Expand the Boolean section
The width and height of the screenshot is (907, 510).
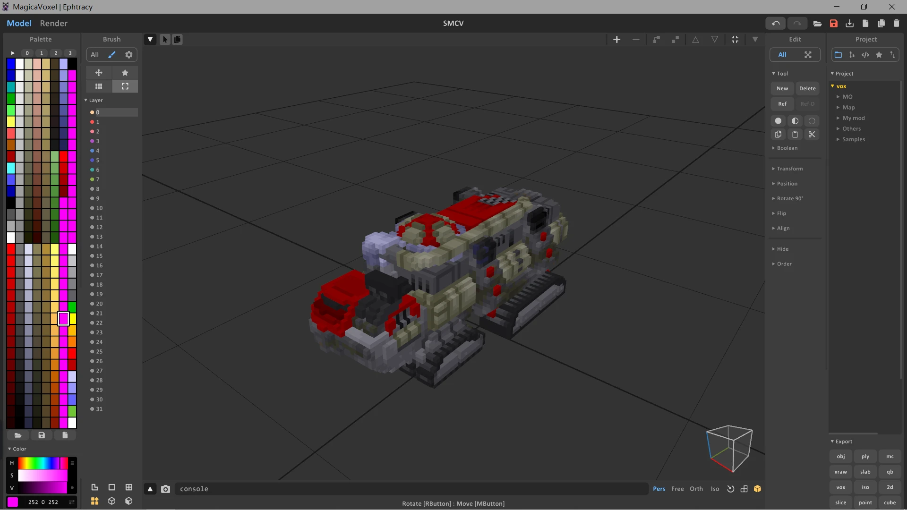tap(787, 148)
